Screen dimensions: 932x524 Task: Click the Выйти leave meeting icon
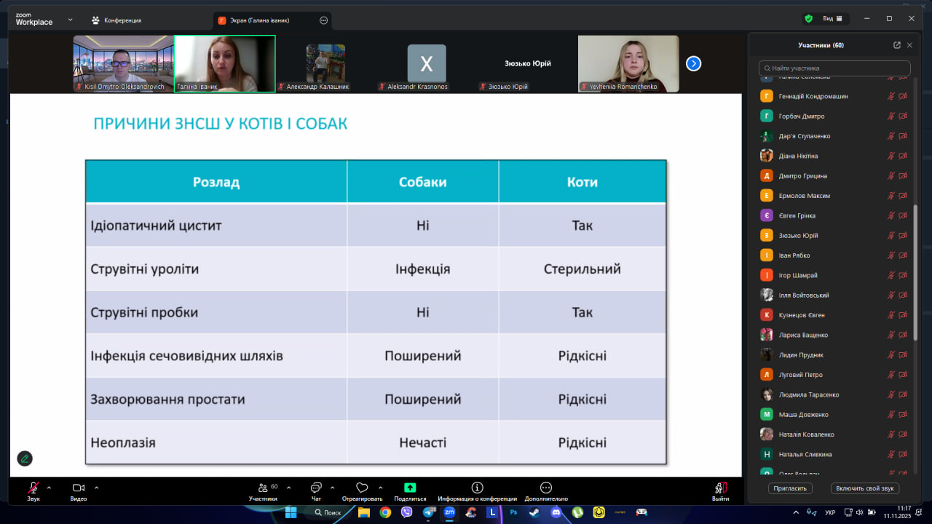tap(720, 488)
